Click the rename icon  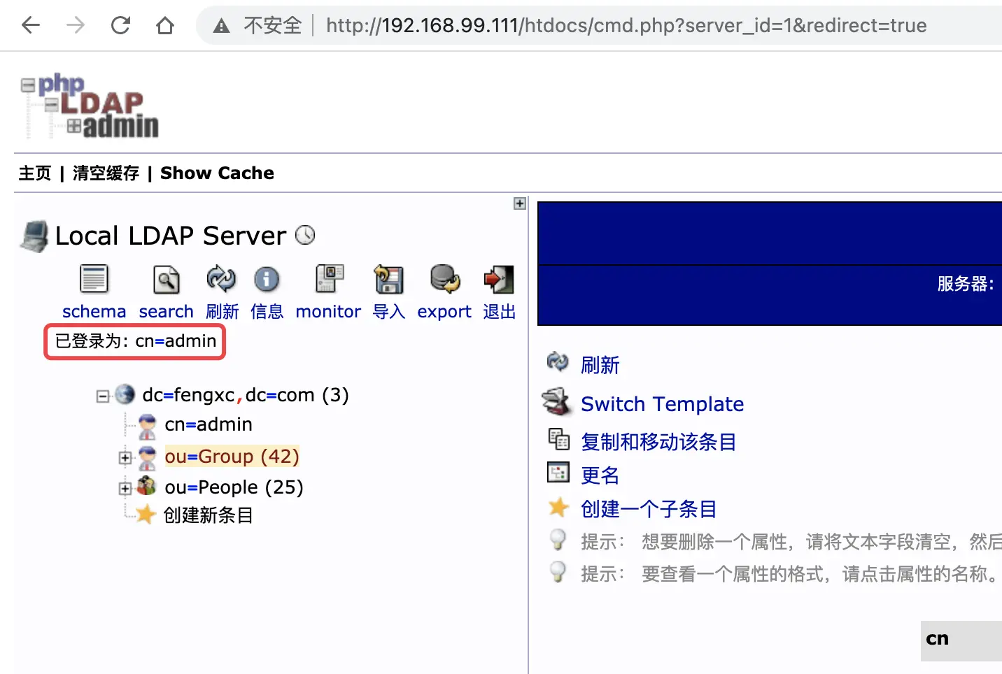tap(558, 473)
